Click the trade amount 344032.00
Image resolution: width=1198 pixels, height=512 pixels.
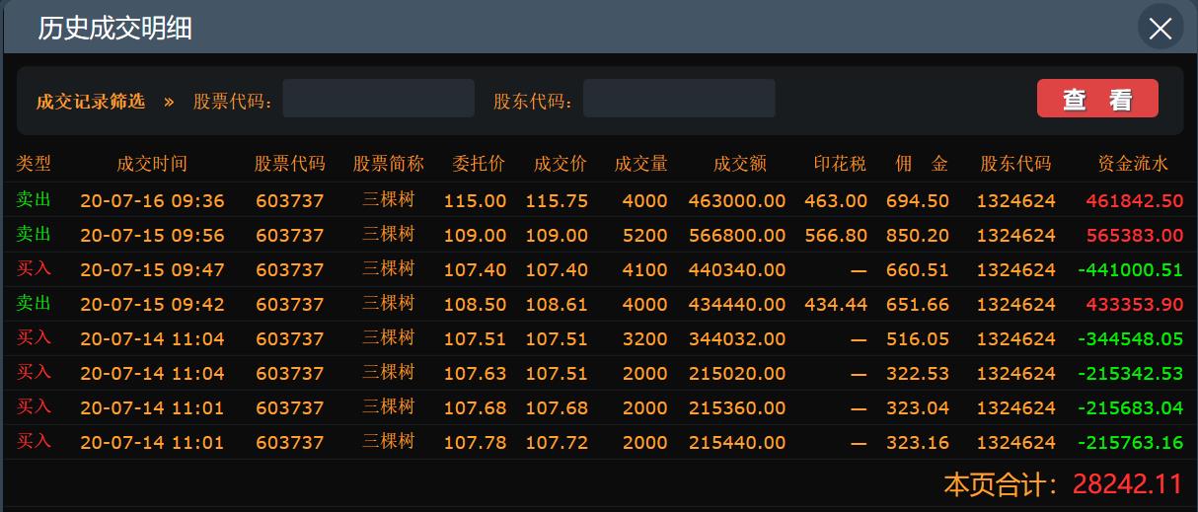tap(739, 339)
